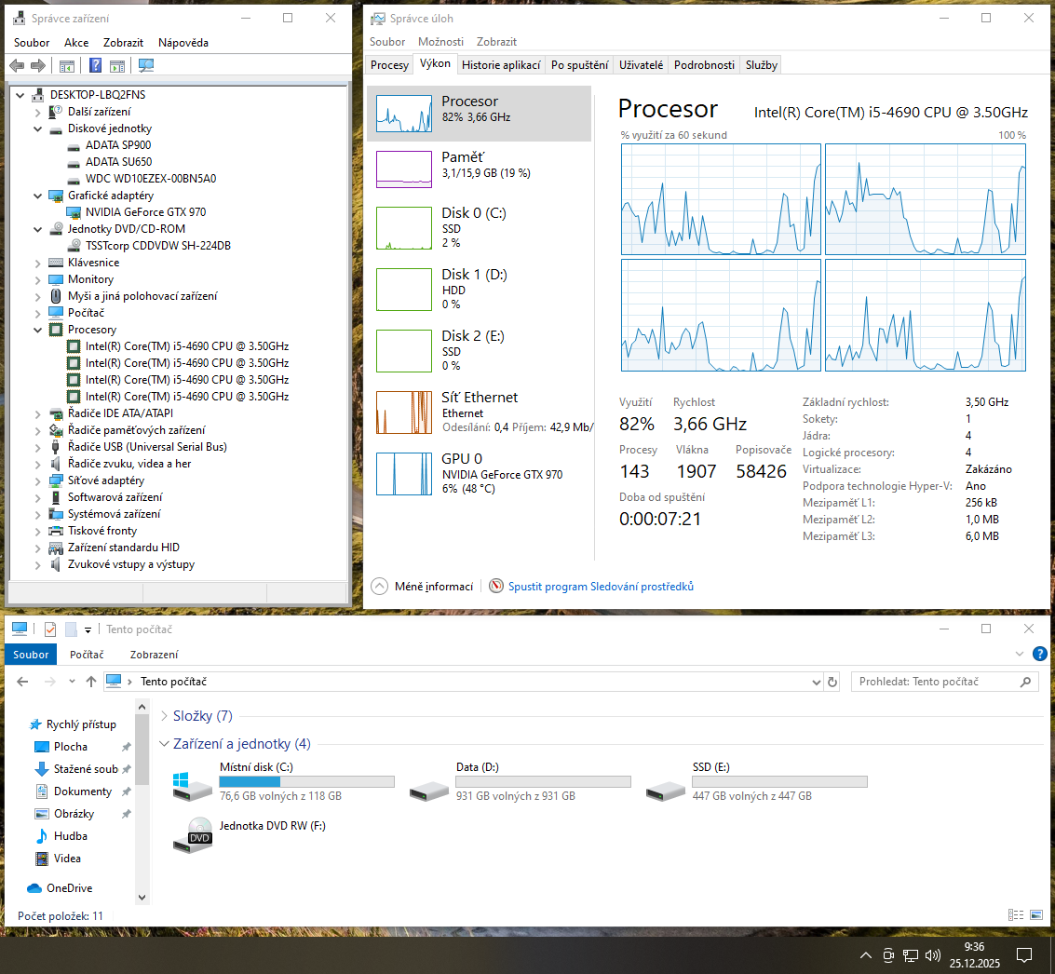Click the Místní disk (C:) capacity bar
This screenshot has width=1055, height=974.
click(306, 782)
